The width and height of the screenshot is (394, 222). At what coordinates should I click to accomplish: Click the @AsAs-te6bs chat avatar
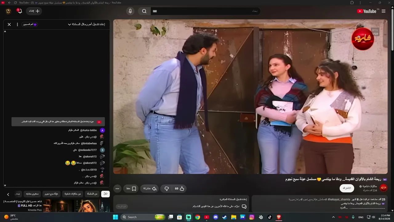point(102,130)
